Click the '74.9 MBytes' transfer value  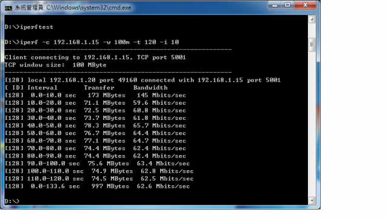(x=112, y=171)
